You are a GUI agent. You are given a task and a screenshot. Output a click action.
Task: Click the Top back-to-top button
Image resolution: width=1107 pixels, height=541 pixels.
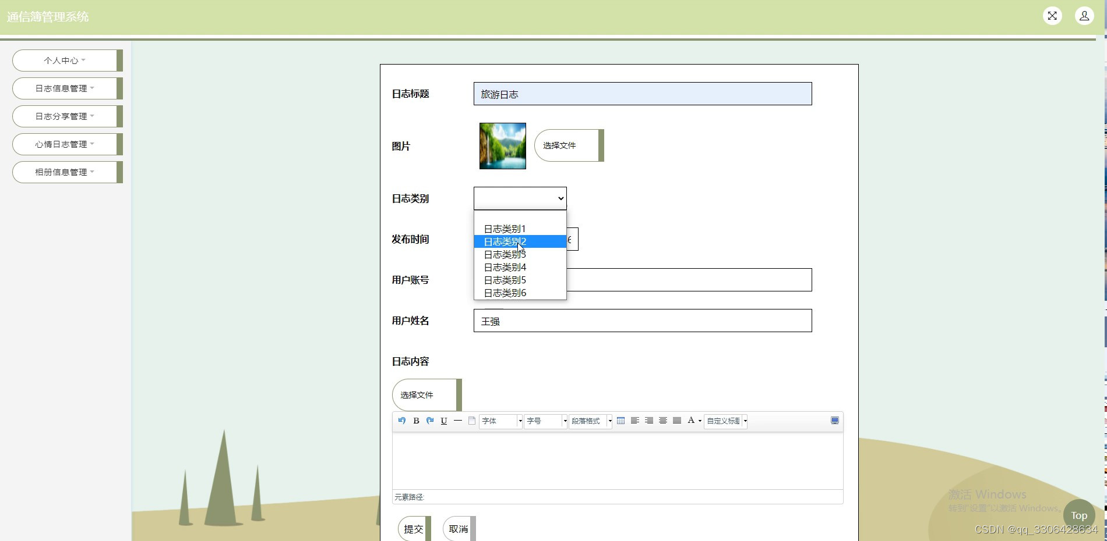click(1079, 515)
